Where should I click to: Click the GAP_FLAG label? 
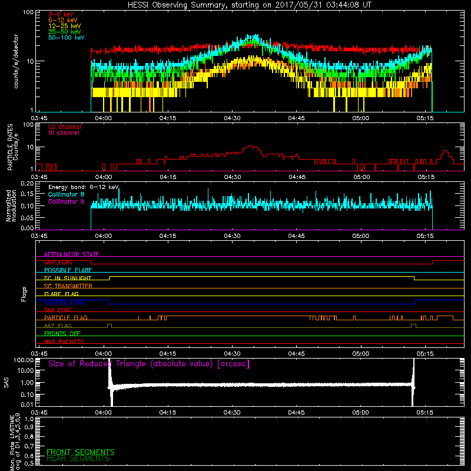coord(58,262)
